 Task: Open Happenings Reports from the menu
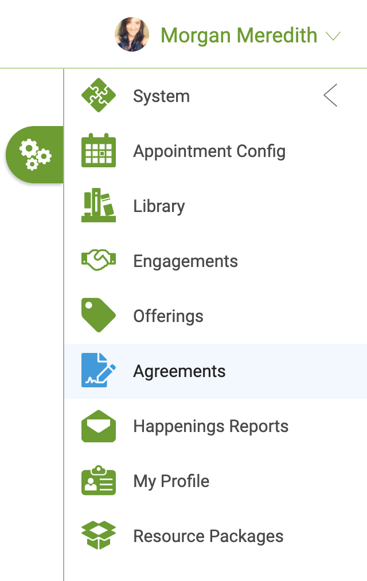click(216, 426)
